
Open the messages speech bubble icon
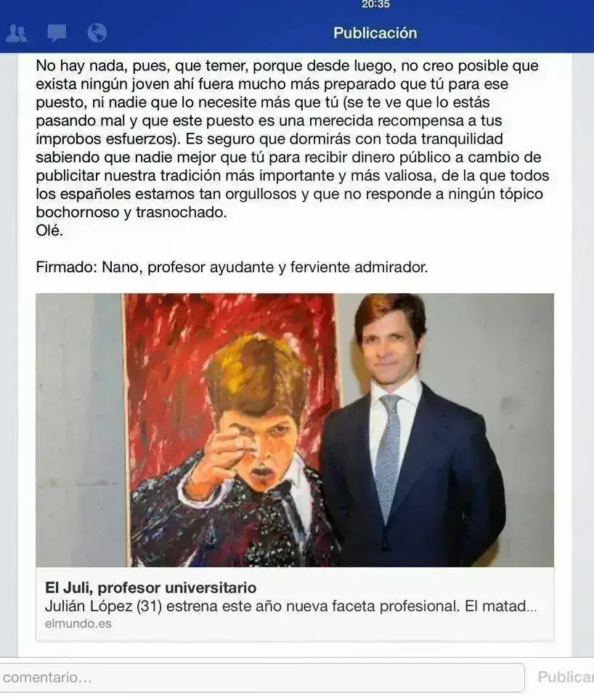point(57,33)
